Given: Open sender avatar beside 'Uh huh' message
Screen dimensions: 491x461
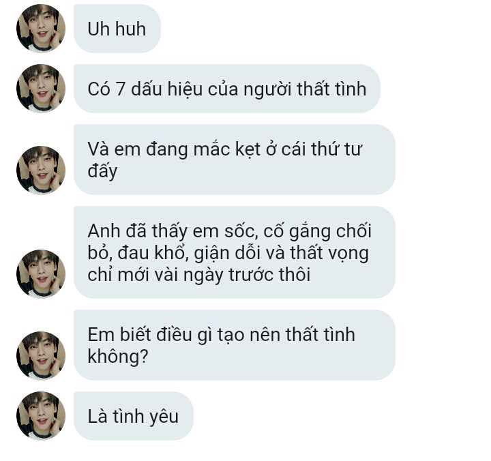Looking at the screenshot, I should point(41,29).
